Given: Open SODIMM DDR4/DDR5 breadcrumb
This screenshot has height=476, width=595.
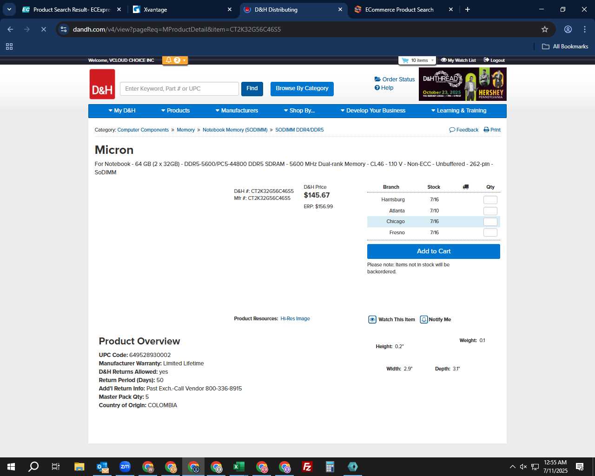Looking at the screenshot, I should pyautogui.click(x=299, y=130).
